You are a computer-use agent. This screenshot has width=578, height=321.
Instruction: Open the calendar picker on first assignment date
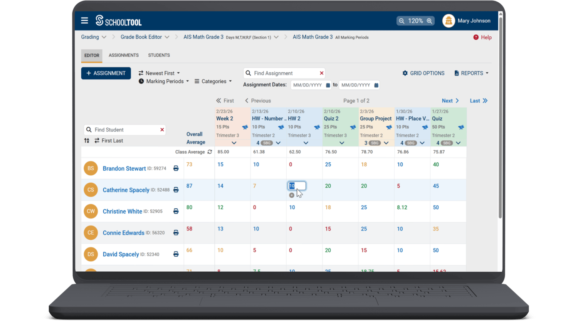pyautogui.click(x=328, y=85)
